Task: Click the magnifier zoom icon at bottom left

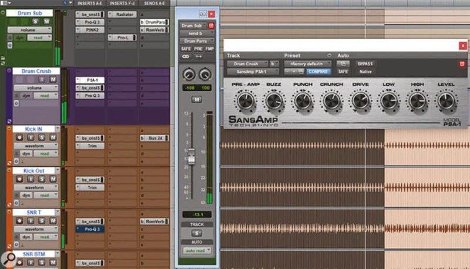Action: pos(9,259)
